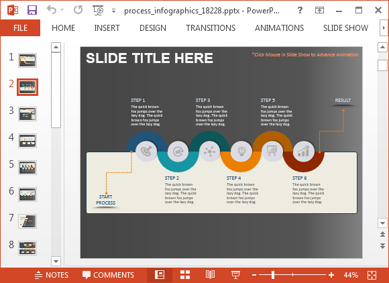The width and height of the screenshot is (389, 283).
Task: Click slide area scroll down arrow
Action: pyautogui.click(x=382, y=223)
